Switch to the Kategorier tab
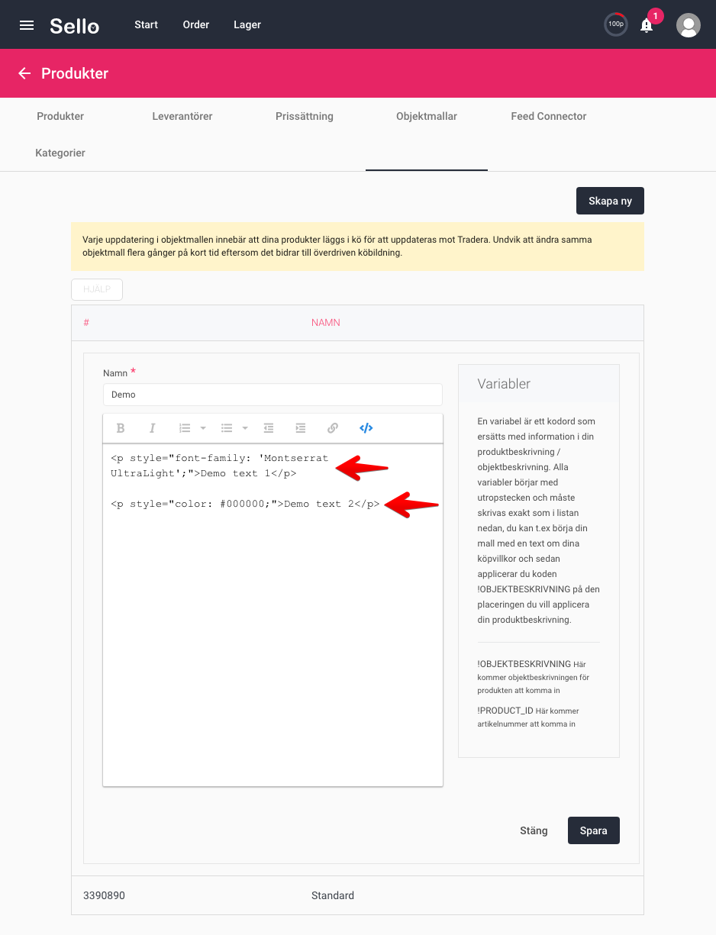The width and height of the screenshot is (716, 935). tap(60, 153)
